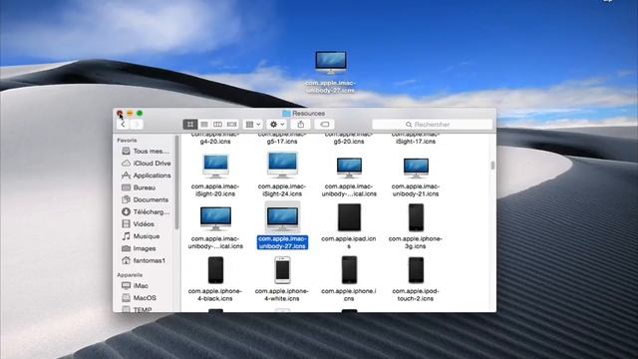Click the file list vertical scrollbar

pos(492,166)
